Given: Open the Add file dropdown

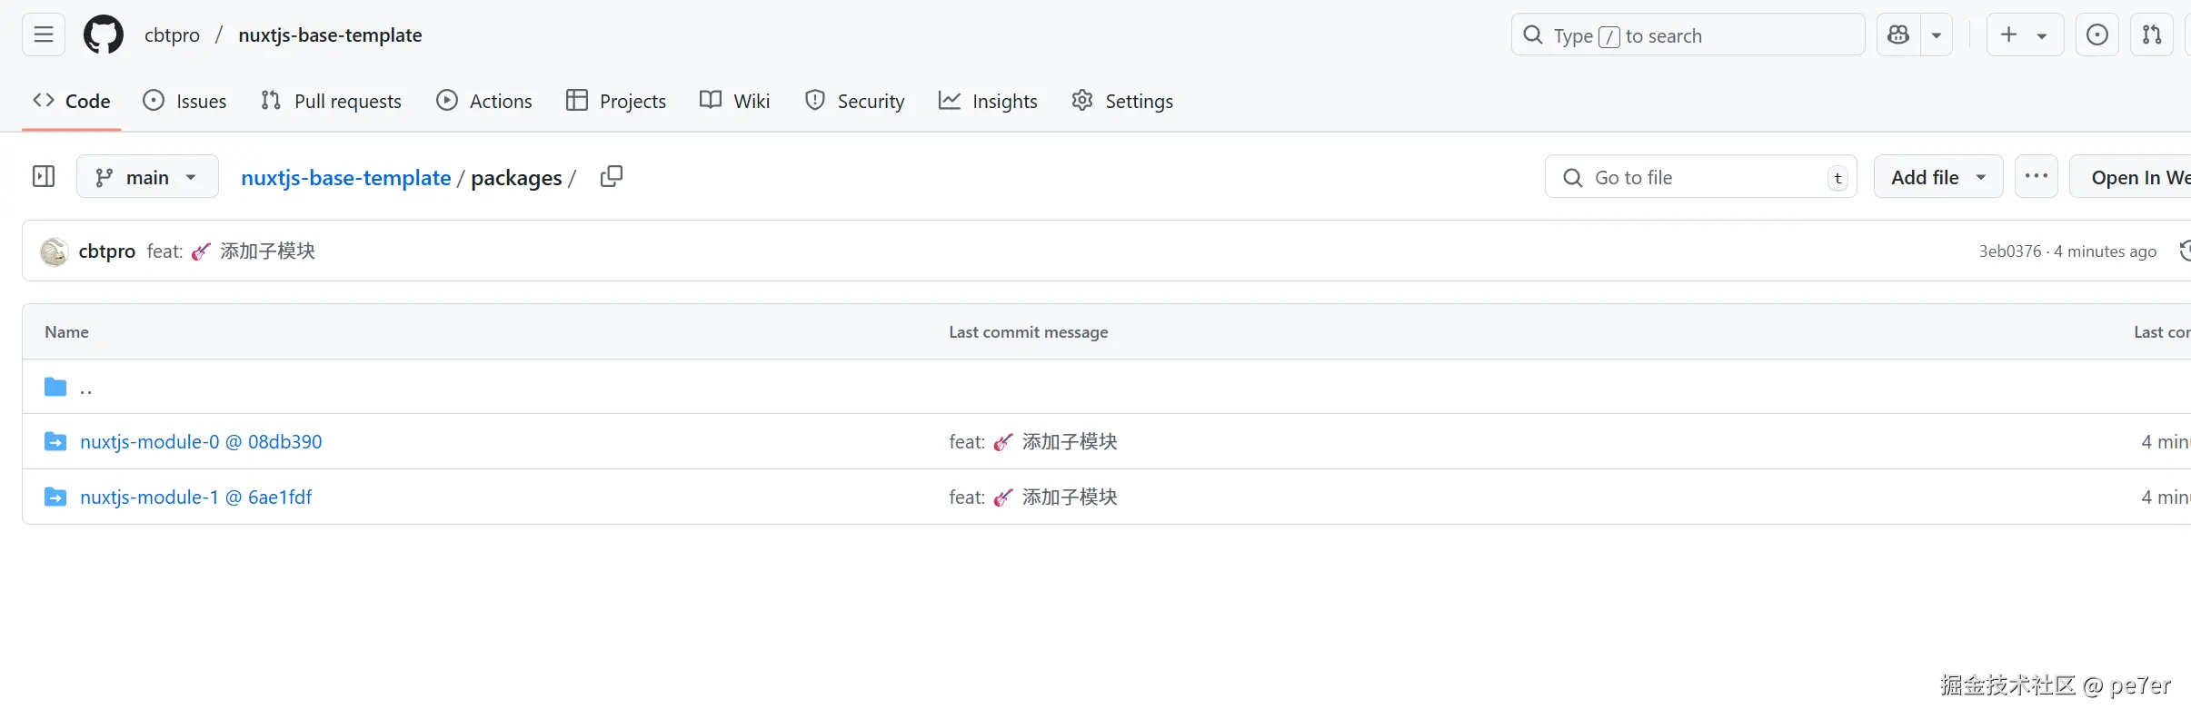Looking at the screenshot, I should pos(1937,177).
